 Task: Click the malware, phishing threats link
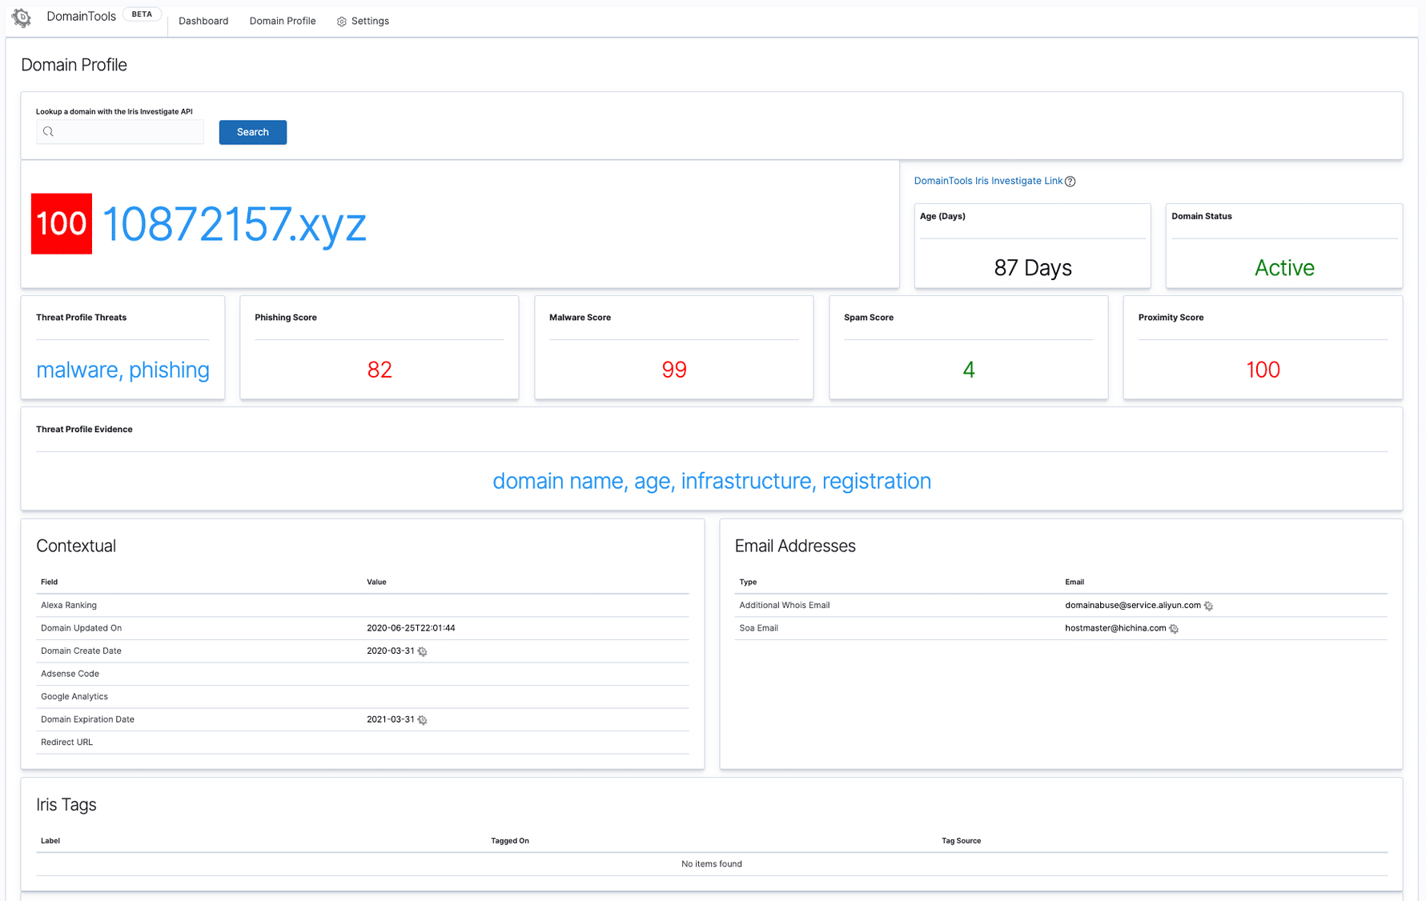click(x=123, y=370)
